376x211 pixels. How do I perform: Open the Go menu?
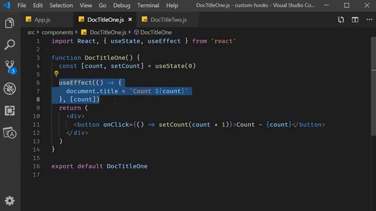(102, 5)
